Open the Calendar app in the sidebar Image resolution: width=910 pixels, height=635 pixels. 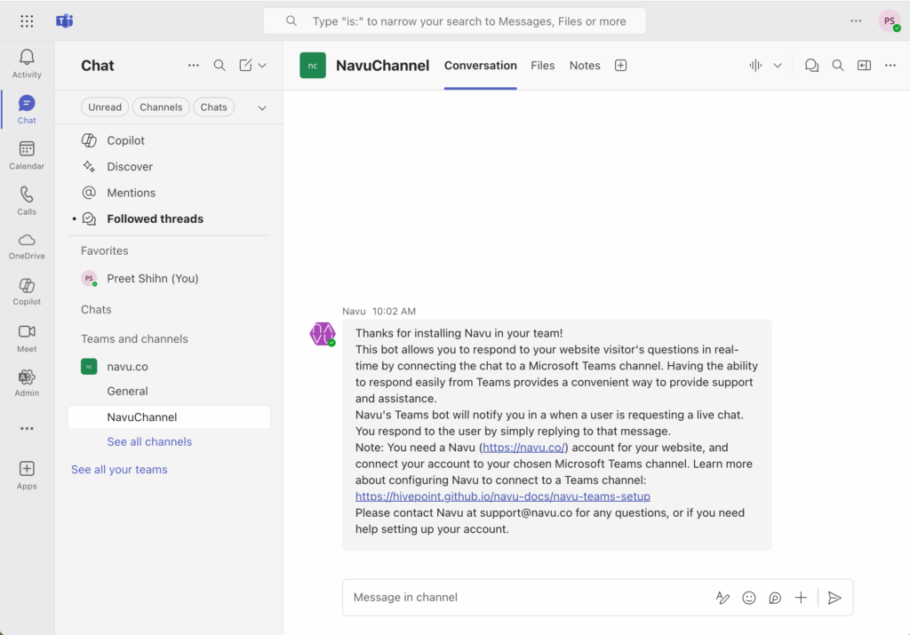27,155
